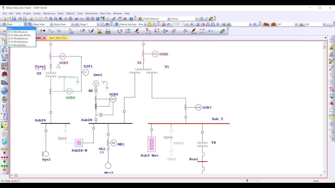Click the New project icon
Image resolution: width=335 pixels, height=188 pixels.
click(4, 19)
